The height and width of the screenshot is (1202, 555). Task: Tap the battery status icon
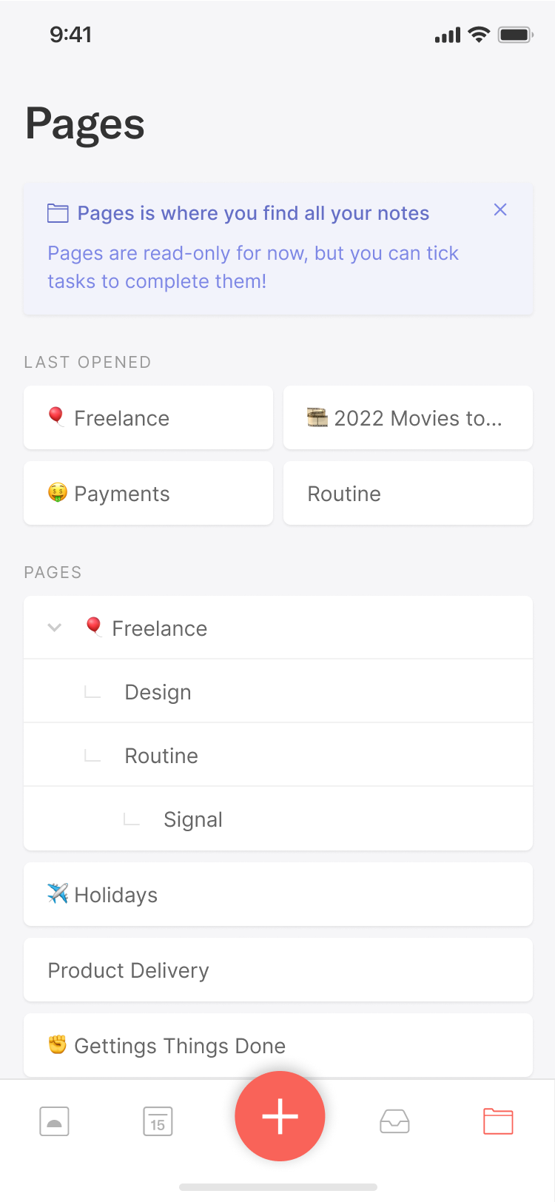coord(515,35)
